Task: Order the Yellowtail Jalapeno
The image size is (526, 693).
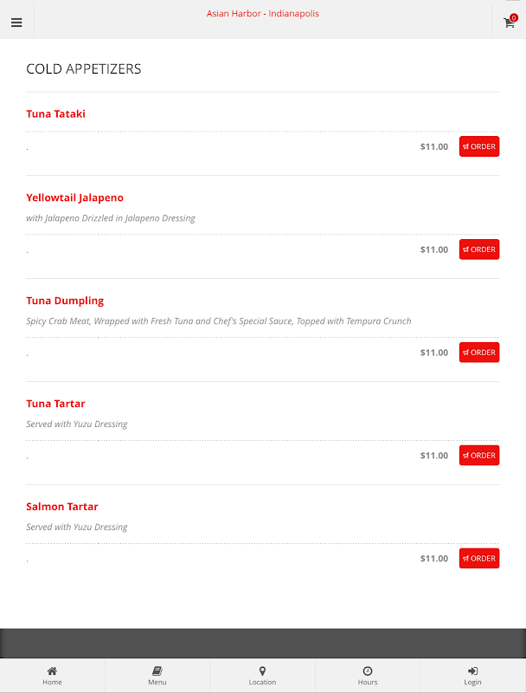Action: 479,249
